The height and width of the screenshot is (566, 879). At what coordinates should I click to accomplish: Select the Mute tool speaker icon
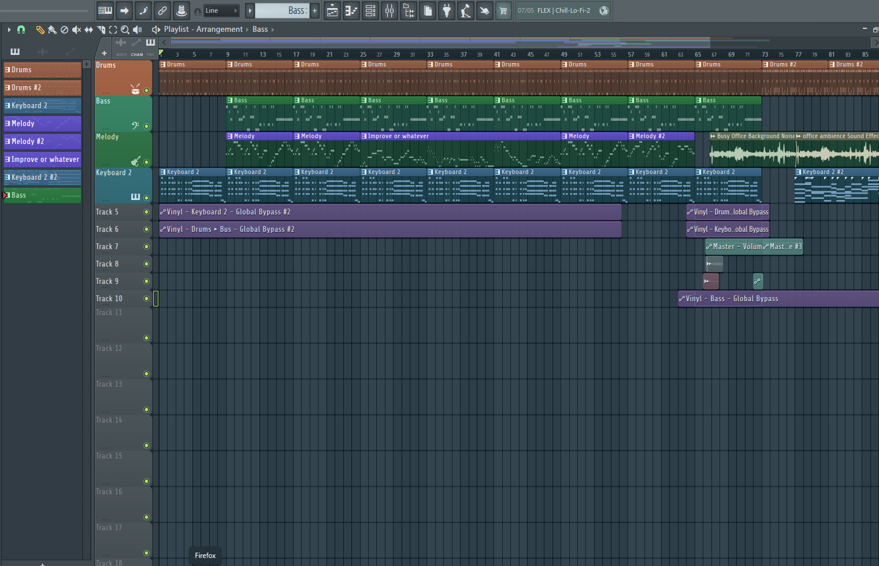(x=76, y=29)
